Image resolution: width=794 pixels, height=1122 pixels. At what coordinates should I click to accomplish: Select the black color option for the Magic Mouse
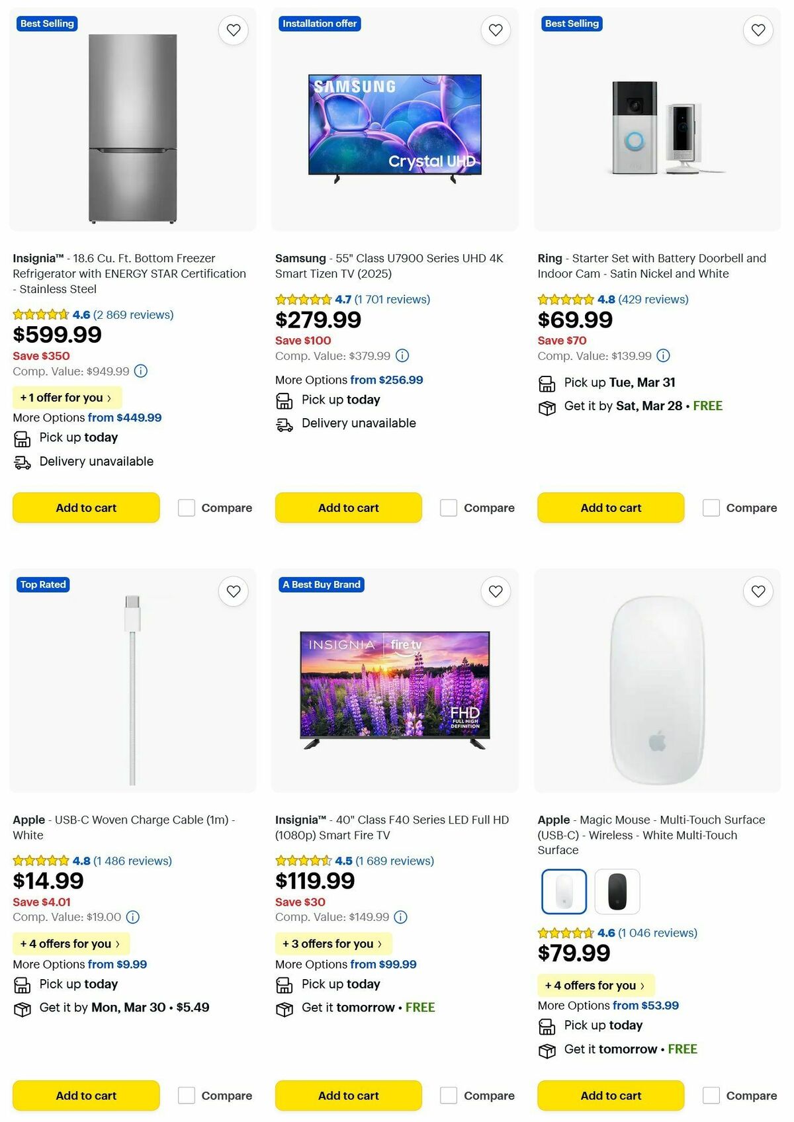617,891
